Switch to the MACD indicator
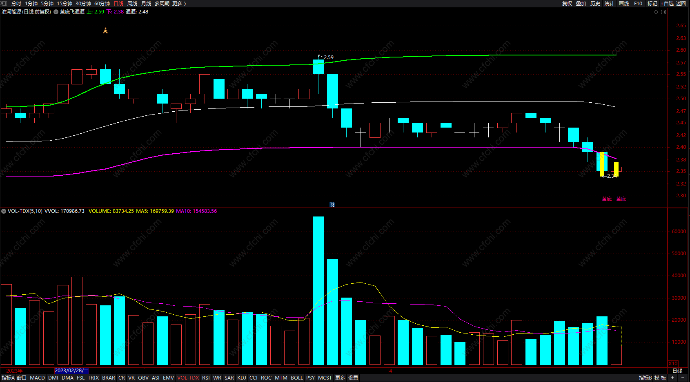This screenshot has height=382, width=690. pos(37,378)
